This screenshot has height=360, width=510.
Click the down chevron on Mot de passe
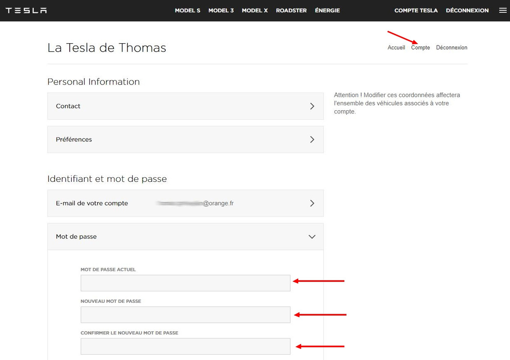point(312,237)
